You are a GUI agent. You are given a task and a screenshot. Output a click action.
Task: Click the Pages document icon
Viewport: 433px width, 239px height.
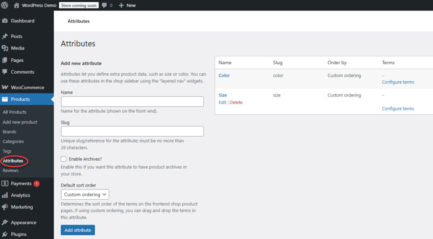pyautogui.click(x=5, y=60)
